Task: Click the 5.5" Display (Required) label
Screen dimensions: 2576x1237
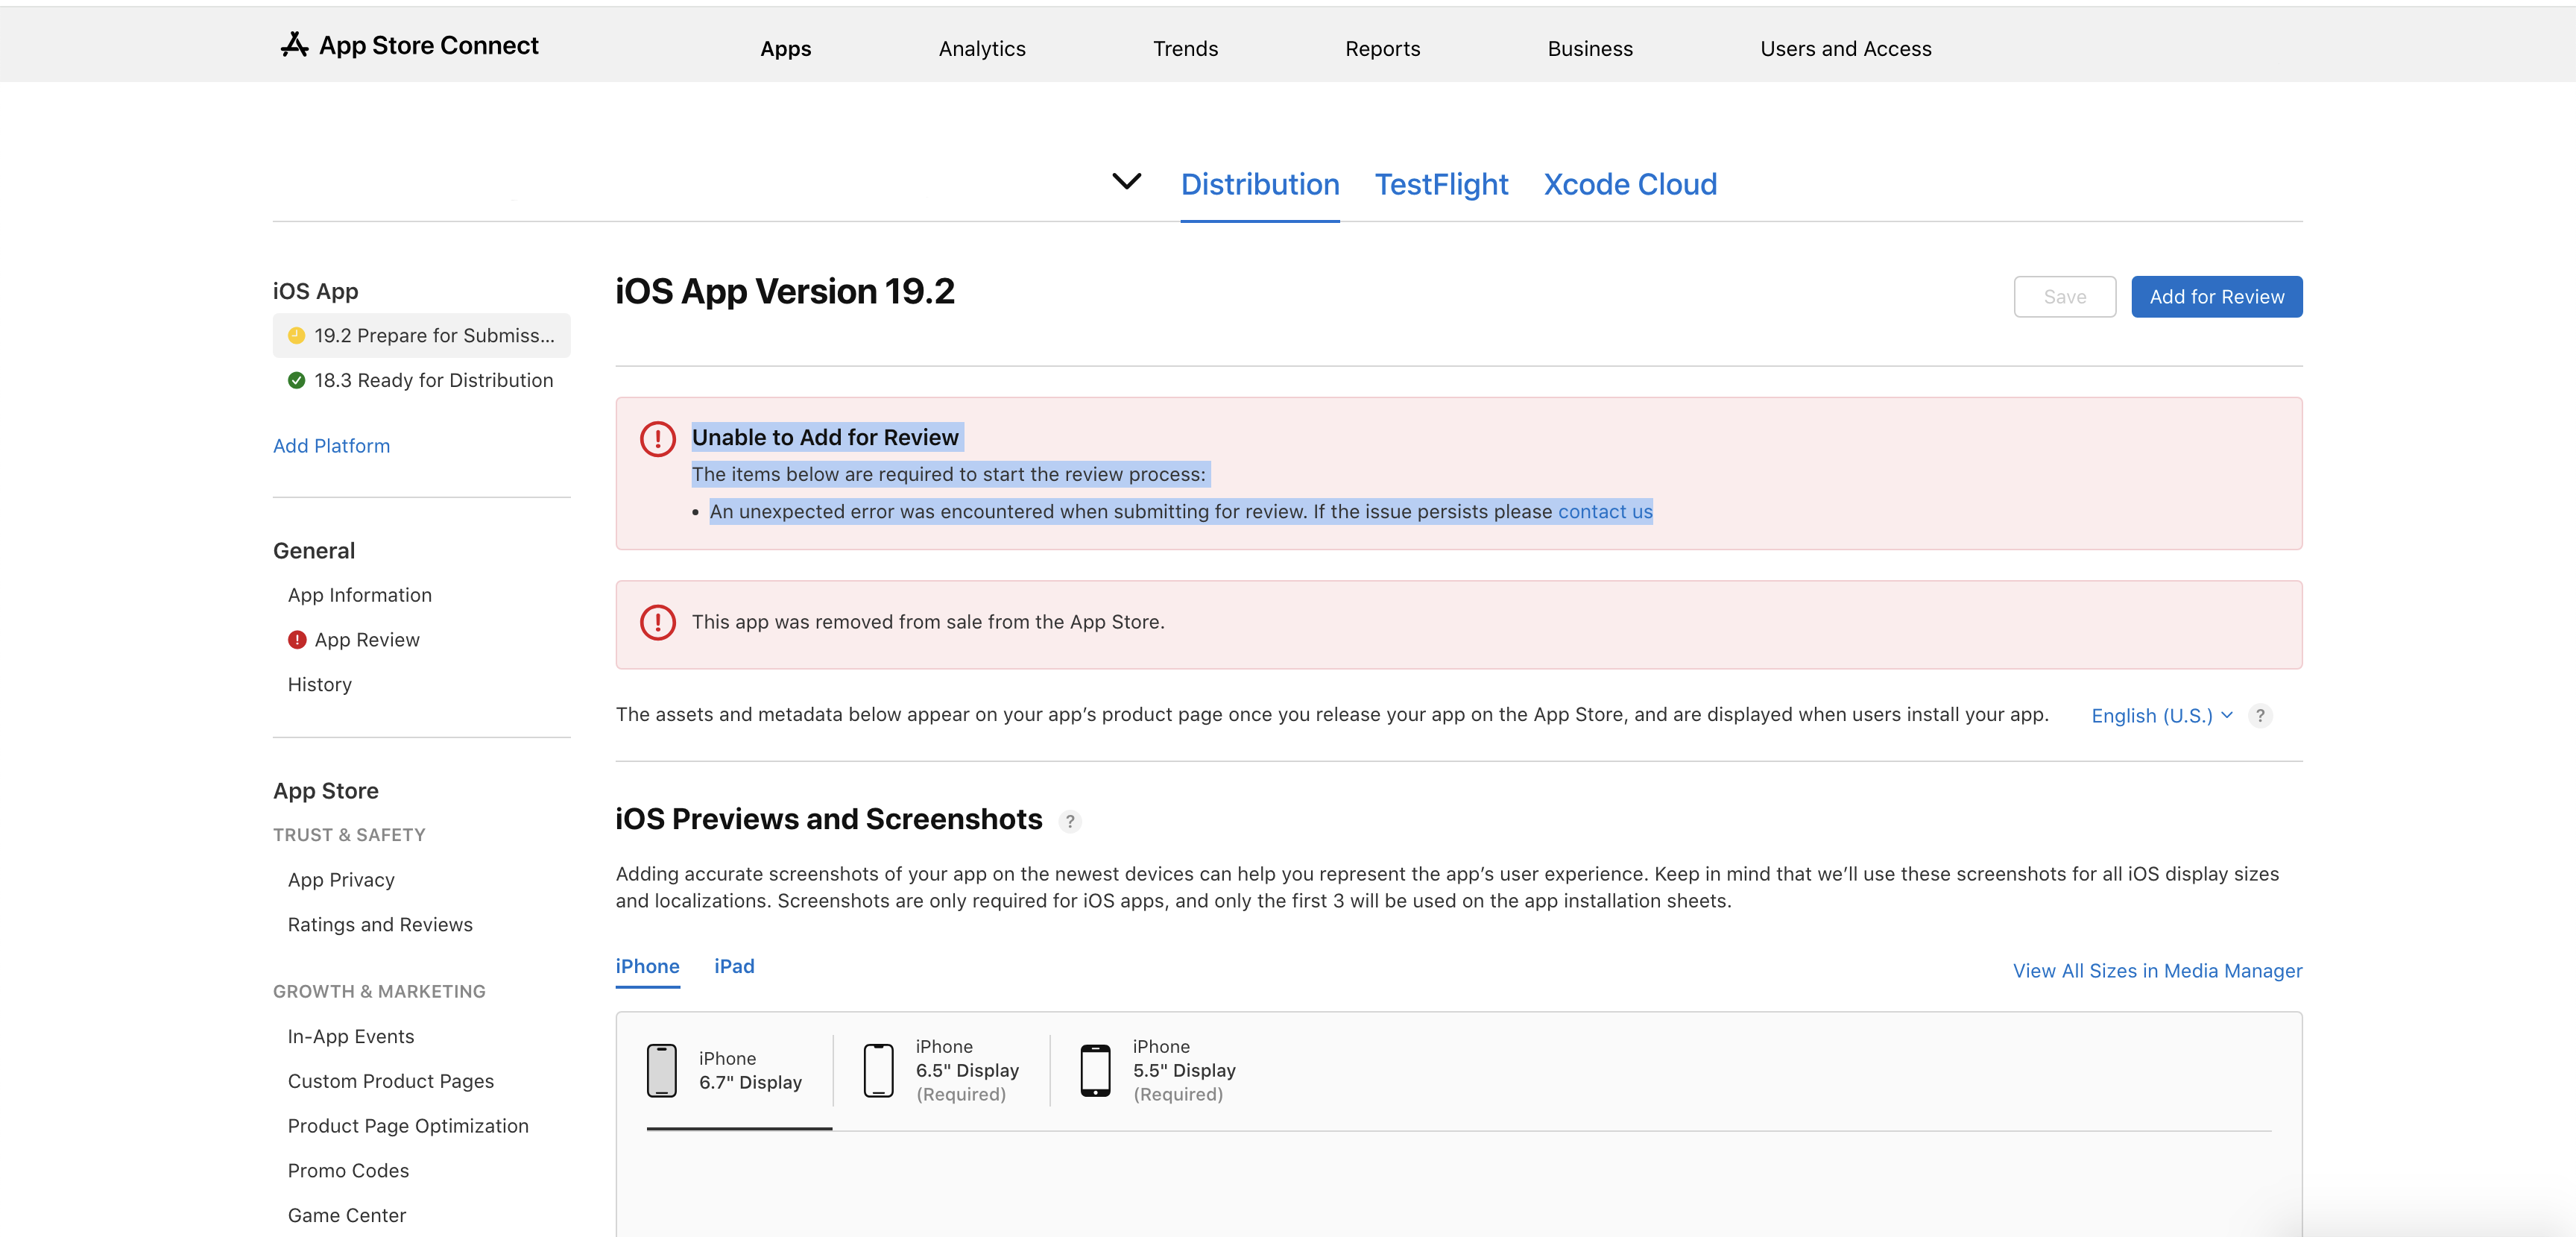Action: pyautogui.click(x=1184, y=1082)
